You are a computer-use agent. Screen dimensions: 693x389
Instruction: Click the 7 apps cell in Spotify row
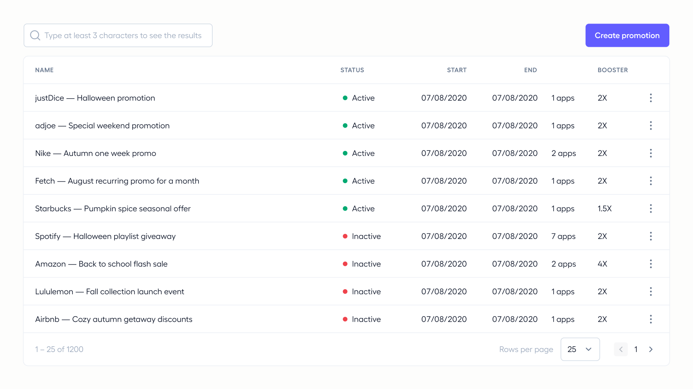point(563,236)
